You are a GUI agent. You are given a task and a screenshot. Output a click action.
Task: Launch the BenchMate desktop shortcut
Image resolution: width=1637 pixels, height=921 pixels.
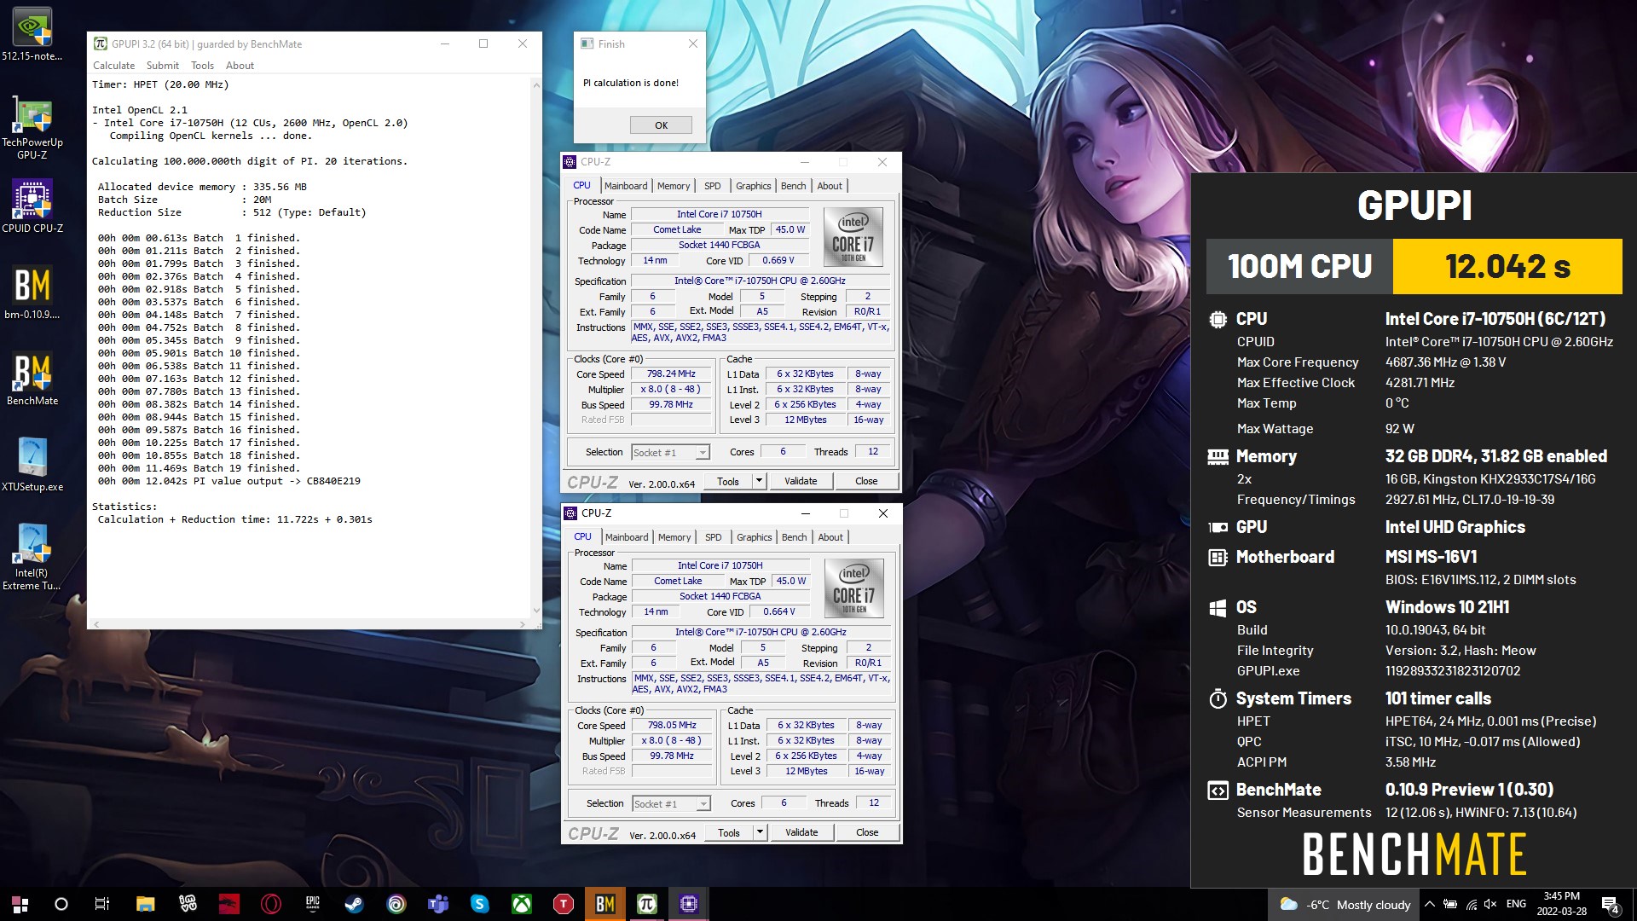click(x=32, y=378)
